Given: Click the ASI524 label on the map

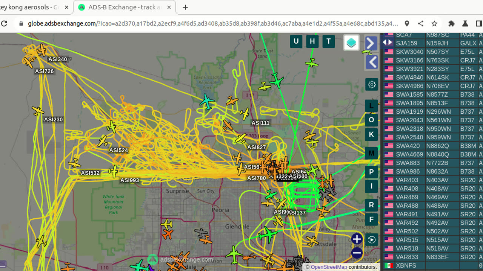Looking at the screenshot, I should [x=118, y=150].
